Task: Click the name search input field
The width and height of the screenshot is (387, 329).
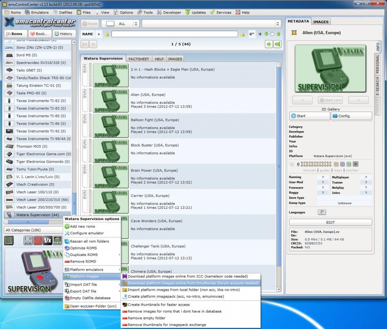Action: pyautogui.click(x=174, y=34)
